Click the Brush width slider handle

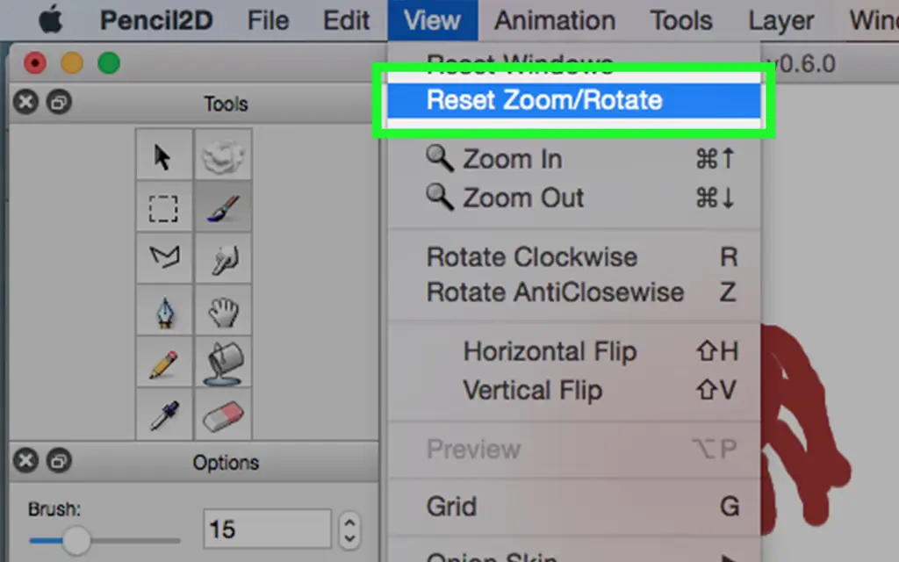pos(76,540)
